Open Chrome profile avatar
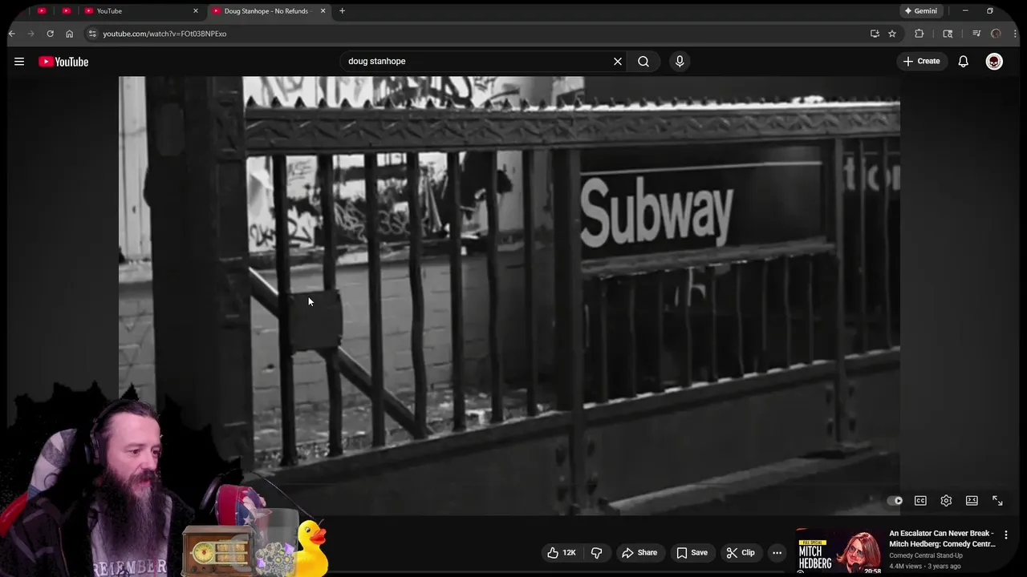This screenshot has width=1027, height=577. coord(996,34)
